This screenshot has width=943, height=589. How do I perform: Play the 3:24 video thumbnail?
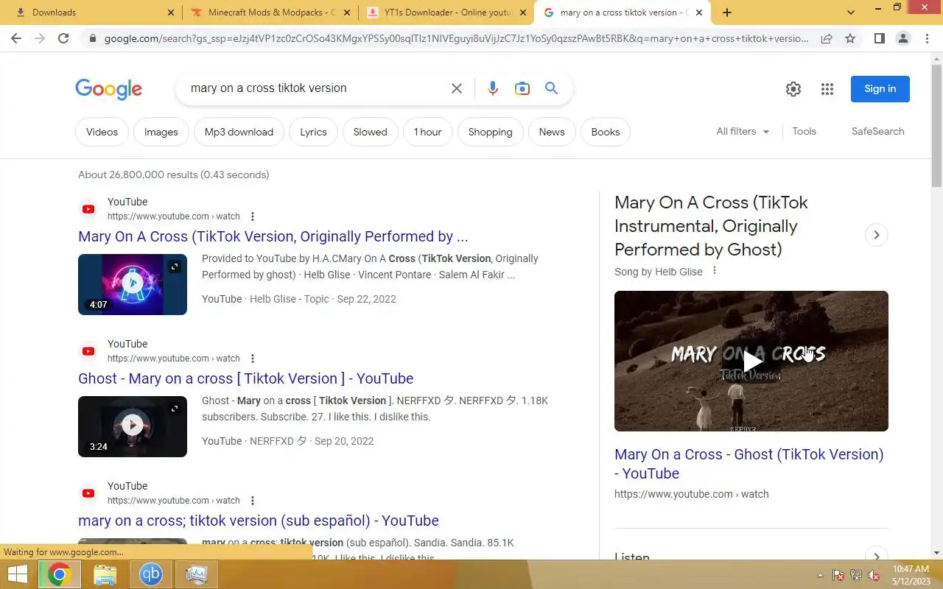[133, 426]
